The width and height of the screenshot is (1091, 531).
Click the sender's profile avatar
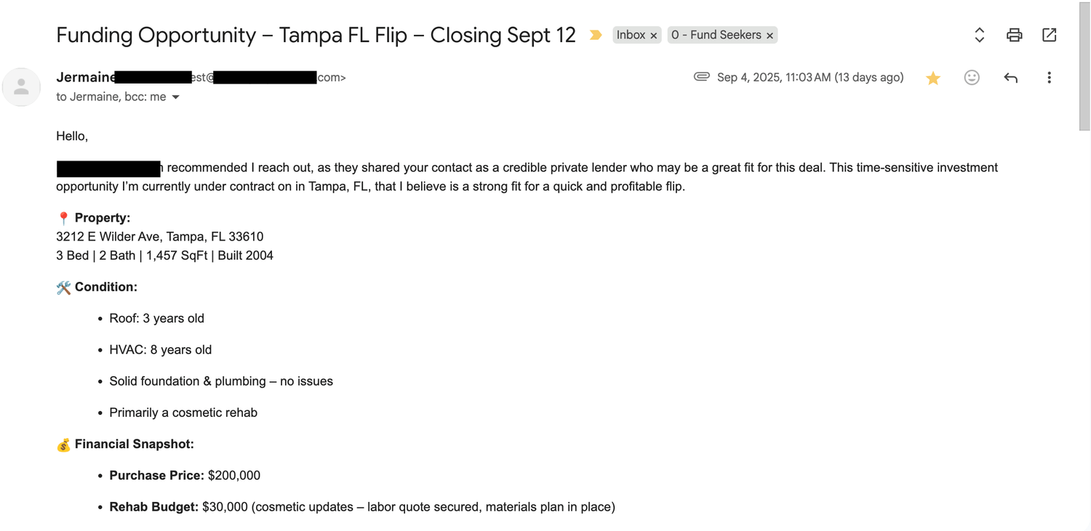click(21, 87)
